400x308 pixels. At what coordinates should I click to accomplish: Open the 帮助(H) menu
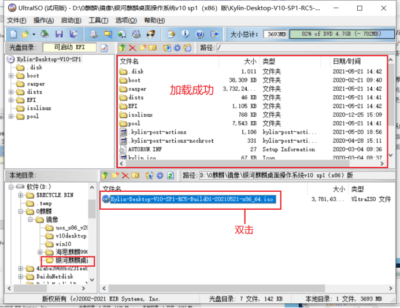click(154, 20)
